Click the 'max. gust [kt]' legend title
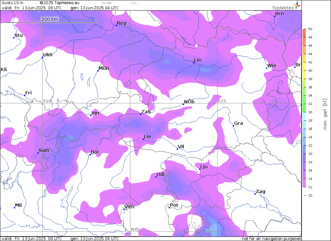Screen dimensions: 331x241 [x=325, y=114]
